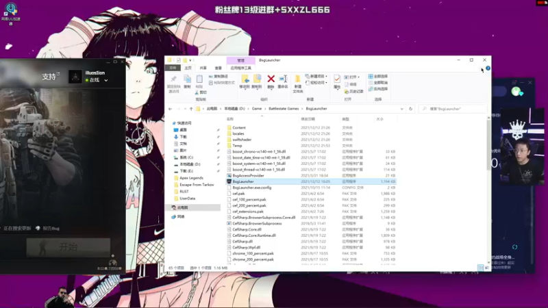Click the large Copy icon in the ribbon's clipboard group
This screenshot has width=548, height=308.
(187, 79)
